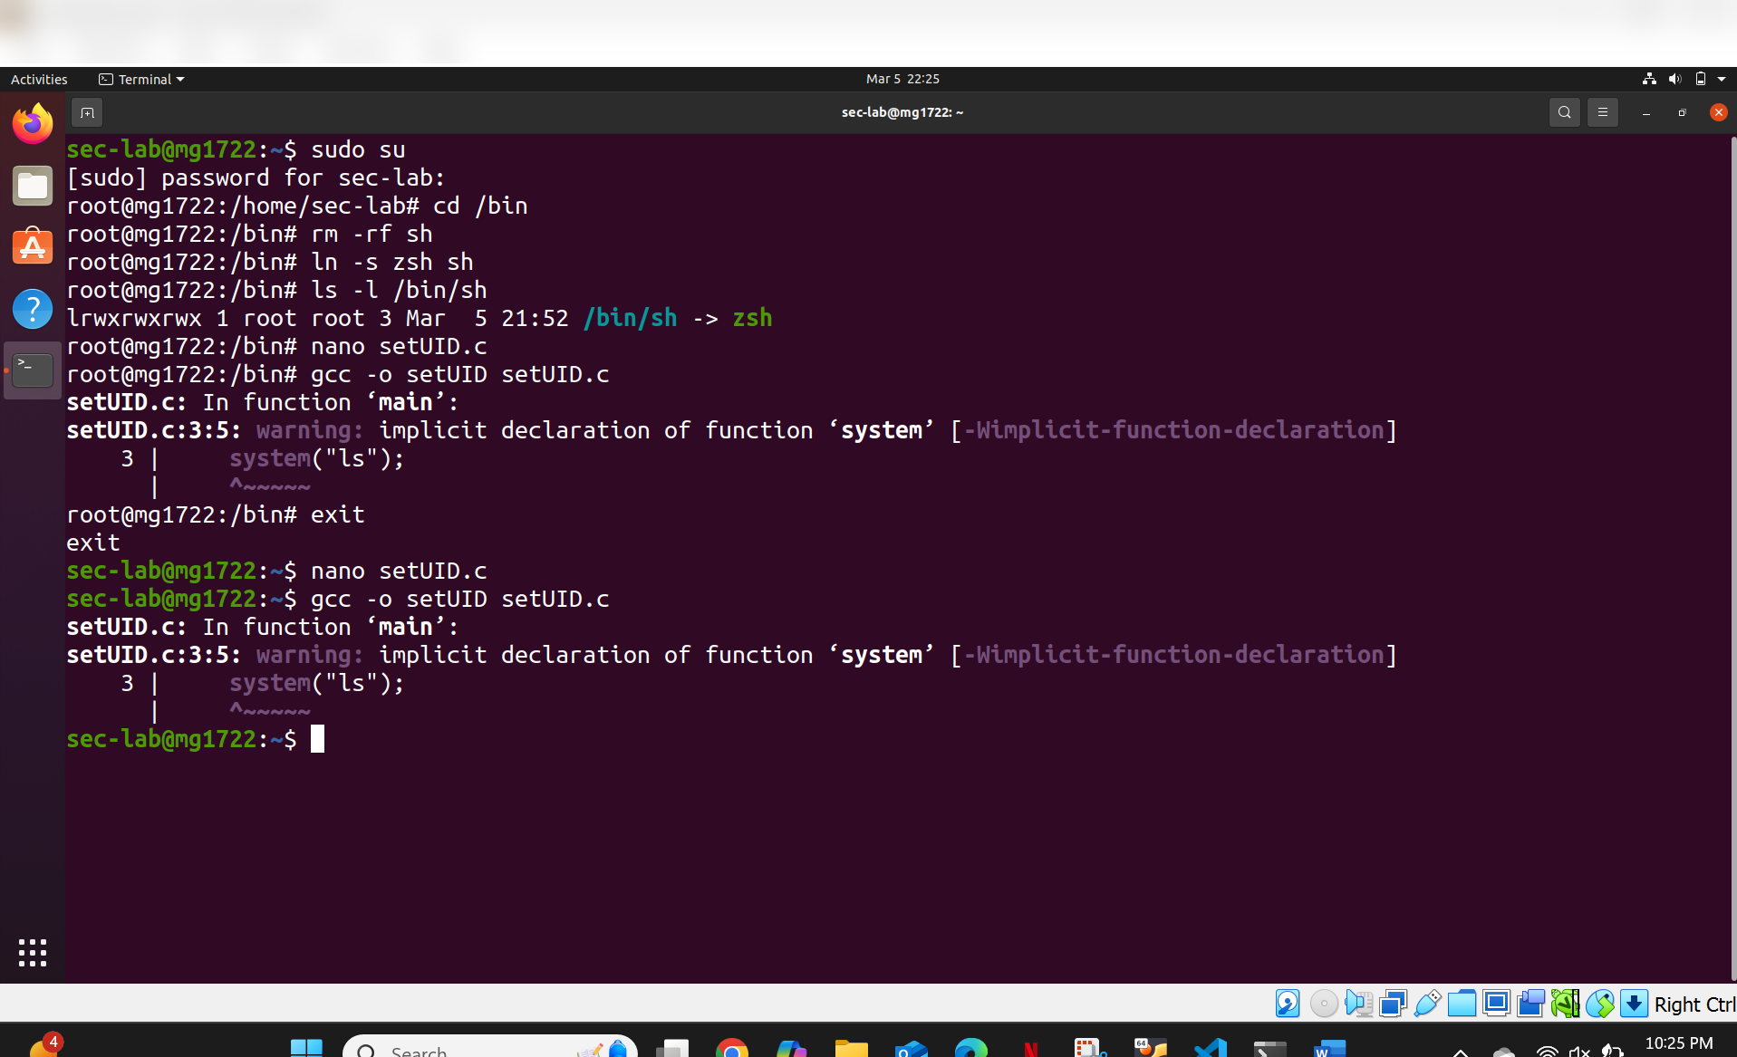The width and height of the screenshot is (1737, 1057).
Task: Click the battery indicator in top bar
Action: tap(1701, 79)
